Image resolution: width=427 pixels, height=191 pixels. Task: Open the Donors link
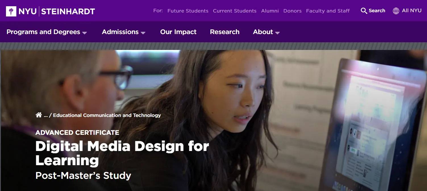[x=292, y=11]
